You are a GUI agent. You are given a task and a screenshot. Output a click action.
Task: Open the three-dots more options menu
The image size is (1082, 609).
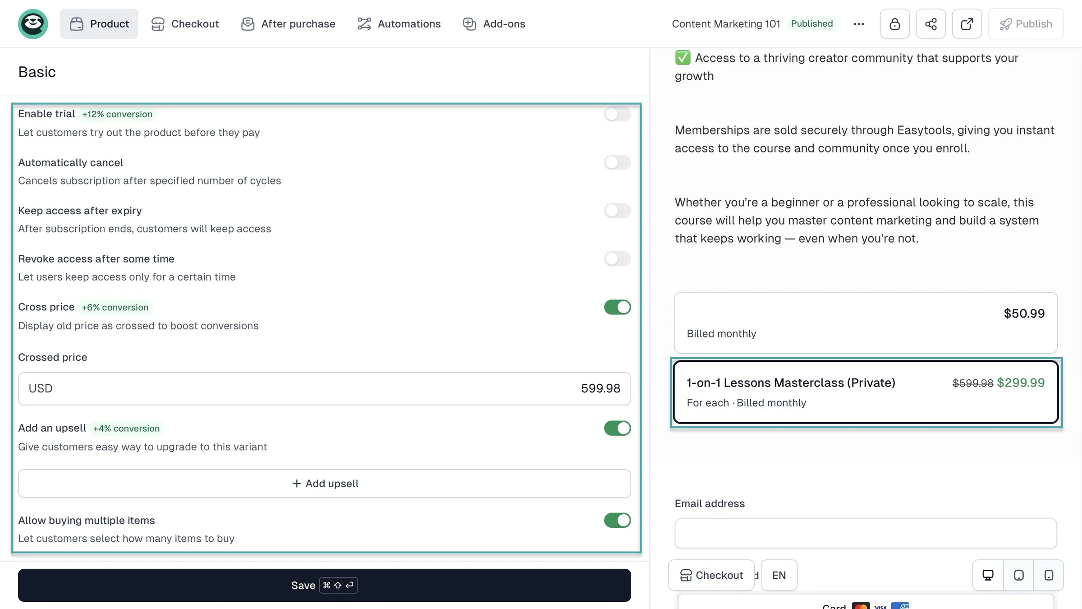(858, 24)
